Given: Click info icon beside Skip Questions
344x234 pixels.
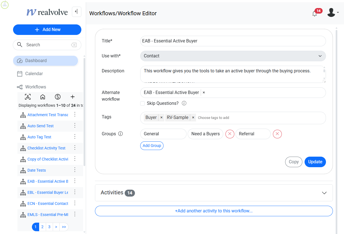Looking at the screenshot, I should [184, 103].
